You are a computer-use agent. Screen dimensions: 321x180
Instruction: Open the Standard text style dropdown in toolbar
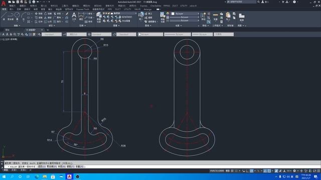tap(52, 34)
